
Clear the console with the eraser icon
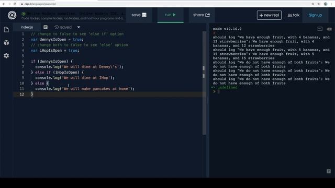pyautogui.click(x=329, y=29)
